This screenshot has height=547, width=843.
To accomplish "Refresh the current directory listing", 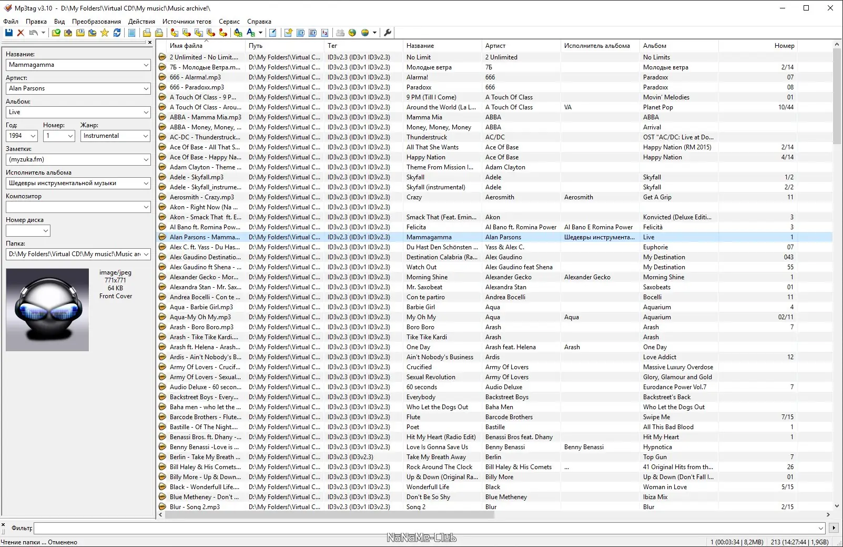I will point(117,33).
